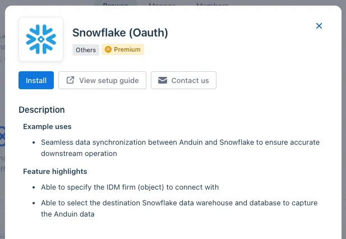Switch to the Manage tab behind dialog
346x239 pixels.
pyautogui.click(x=162, y=3)
